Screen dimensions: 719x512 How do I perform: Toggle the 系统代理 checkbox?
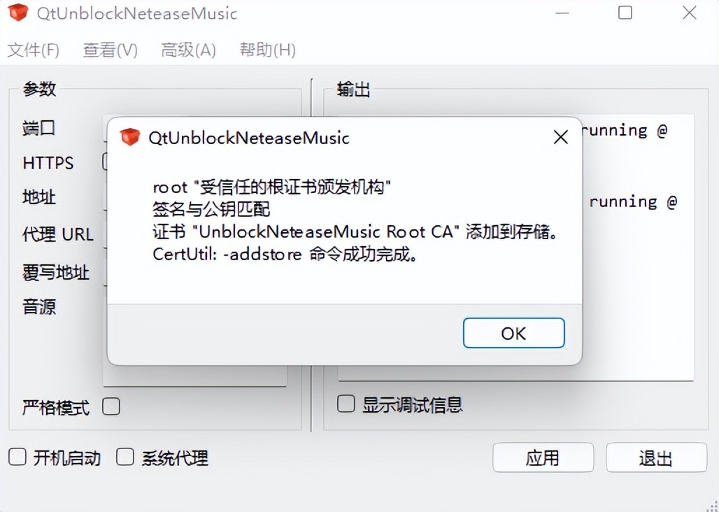pyautogui.click(x=124, y=457)
